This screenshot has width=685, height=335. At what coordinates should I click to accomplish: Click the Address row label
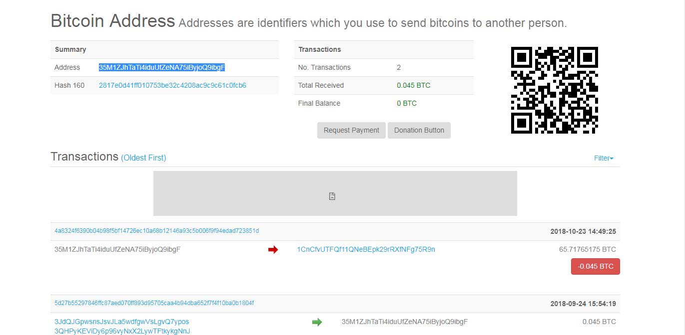pos(67,67)
